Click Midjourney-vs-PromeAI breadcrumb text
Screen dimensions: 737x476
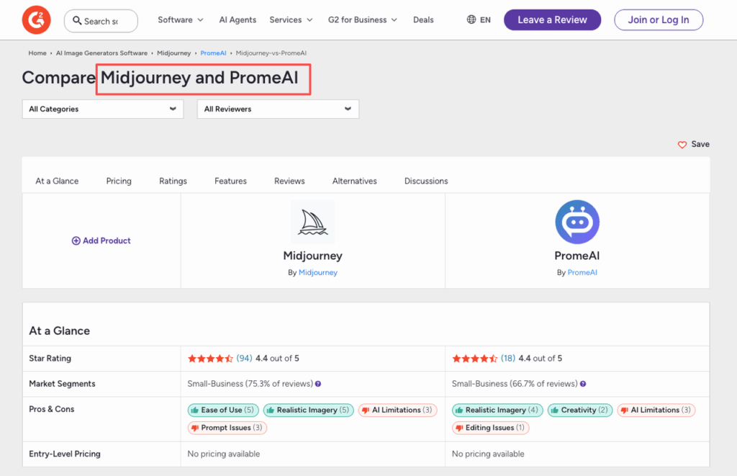(271, 53)
